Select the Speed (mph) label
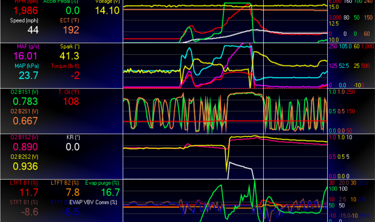 click(24, 21)
